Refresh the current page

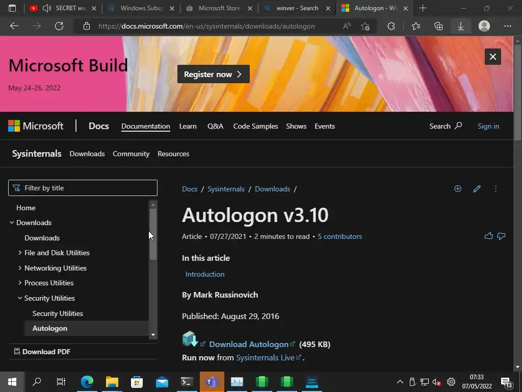click(x=59, y=26)
